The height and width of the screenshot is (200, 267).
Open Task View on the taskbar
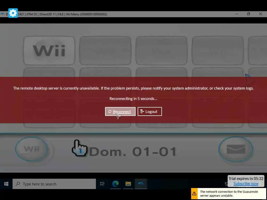(x=102, y=184)
